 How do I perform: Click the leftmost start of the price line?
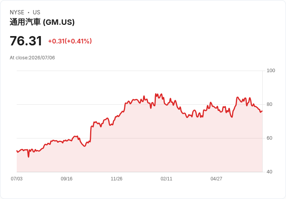click(x=17, y=151)
